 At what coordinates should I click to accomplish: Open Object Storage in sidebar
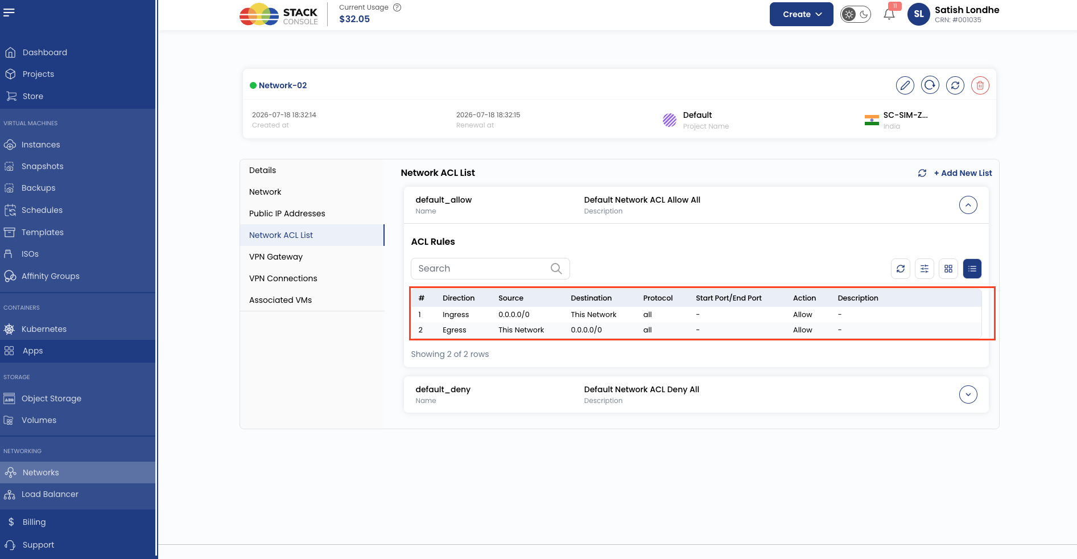pos(77,398)
